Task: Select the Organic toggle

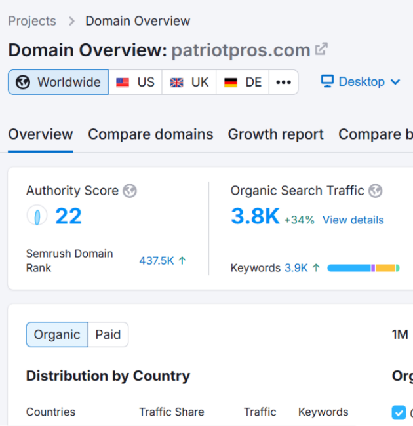Action: point(57,334)
